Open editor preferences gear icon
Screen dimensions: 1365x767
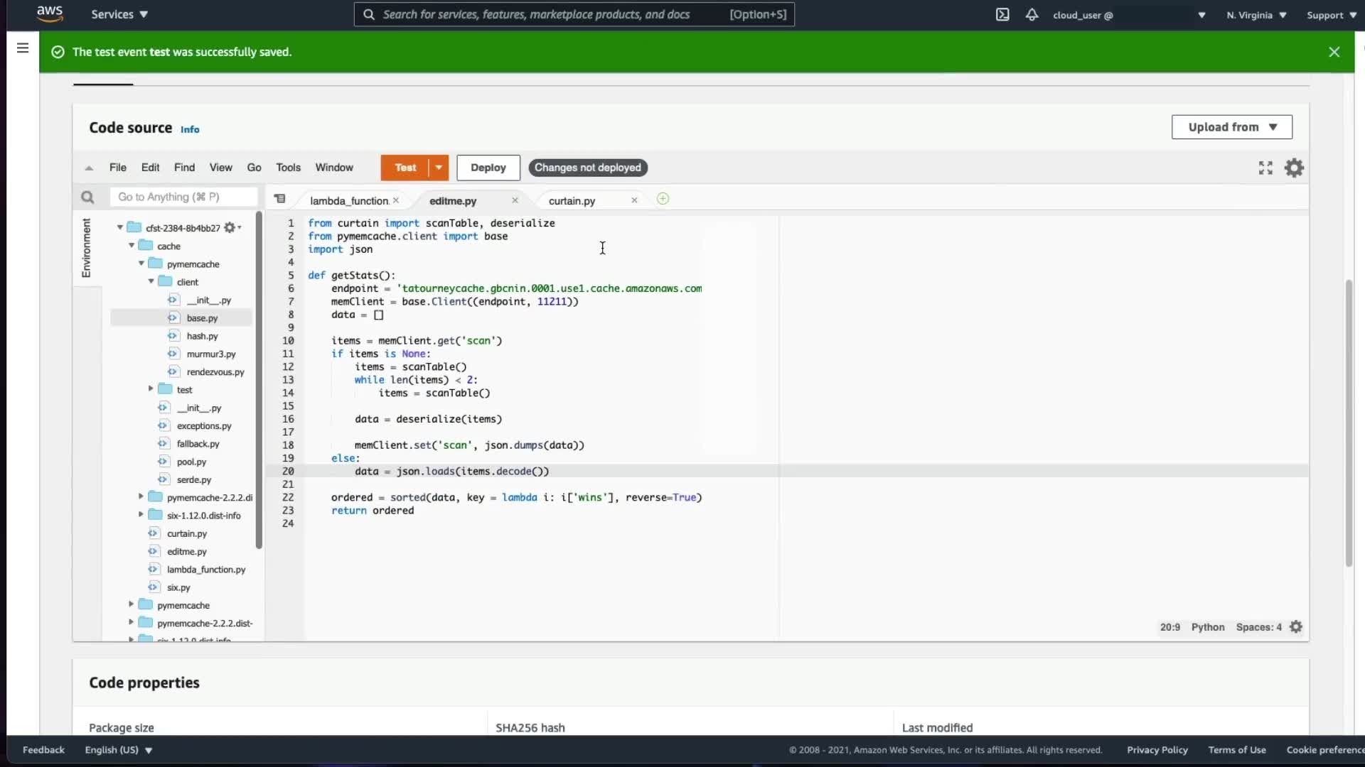click(x=1294, y=168)
